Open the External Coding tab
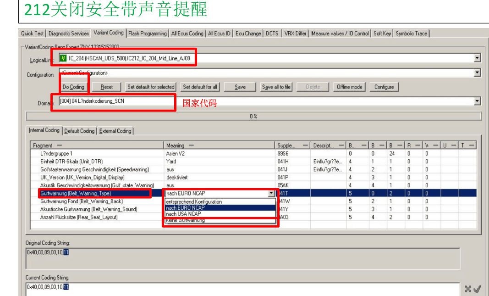489x296 pixels. click(115, 131)
